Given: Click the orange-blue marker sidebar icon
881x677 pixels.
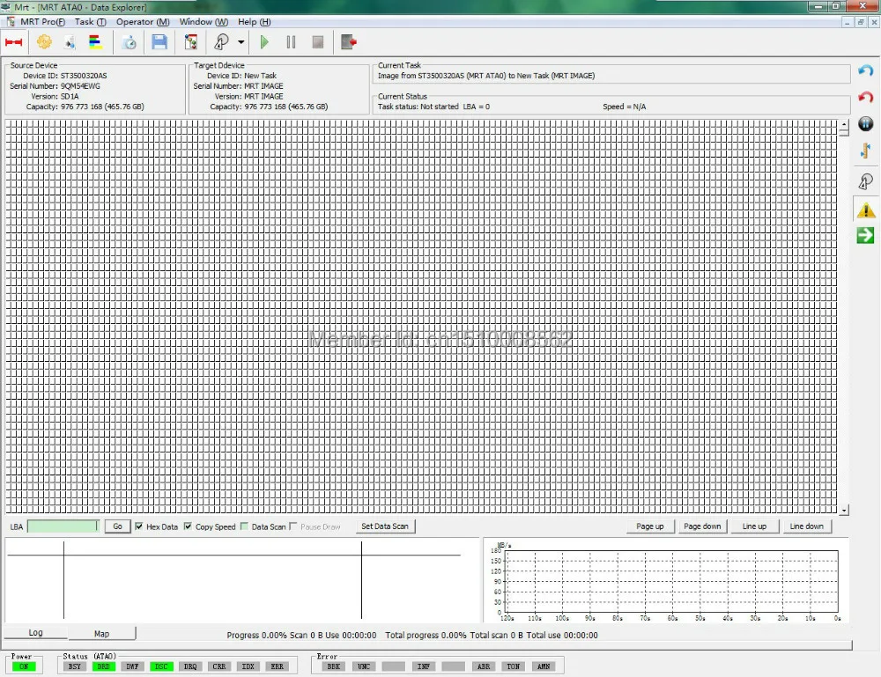Looking at the screenshot, I should tap(865, 151).
